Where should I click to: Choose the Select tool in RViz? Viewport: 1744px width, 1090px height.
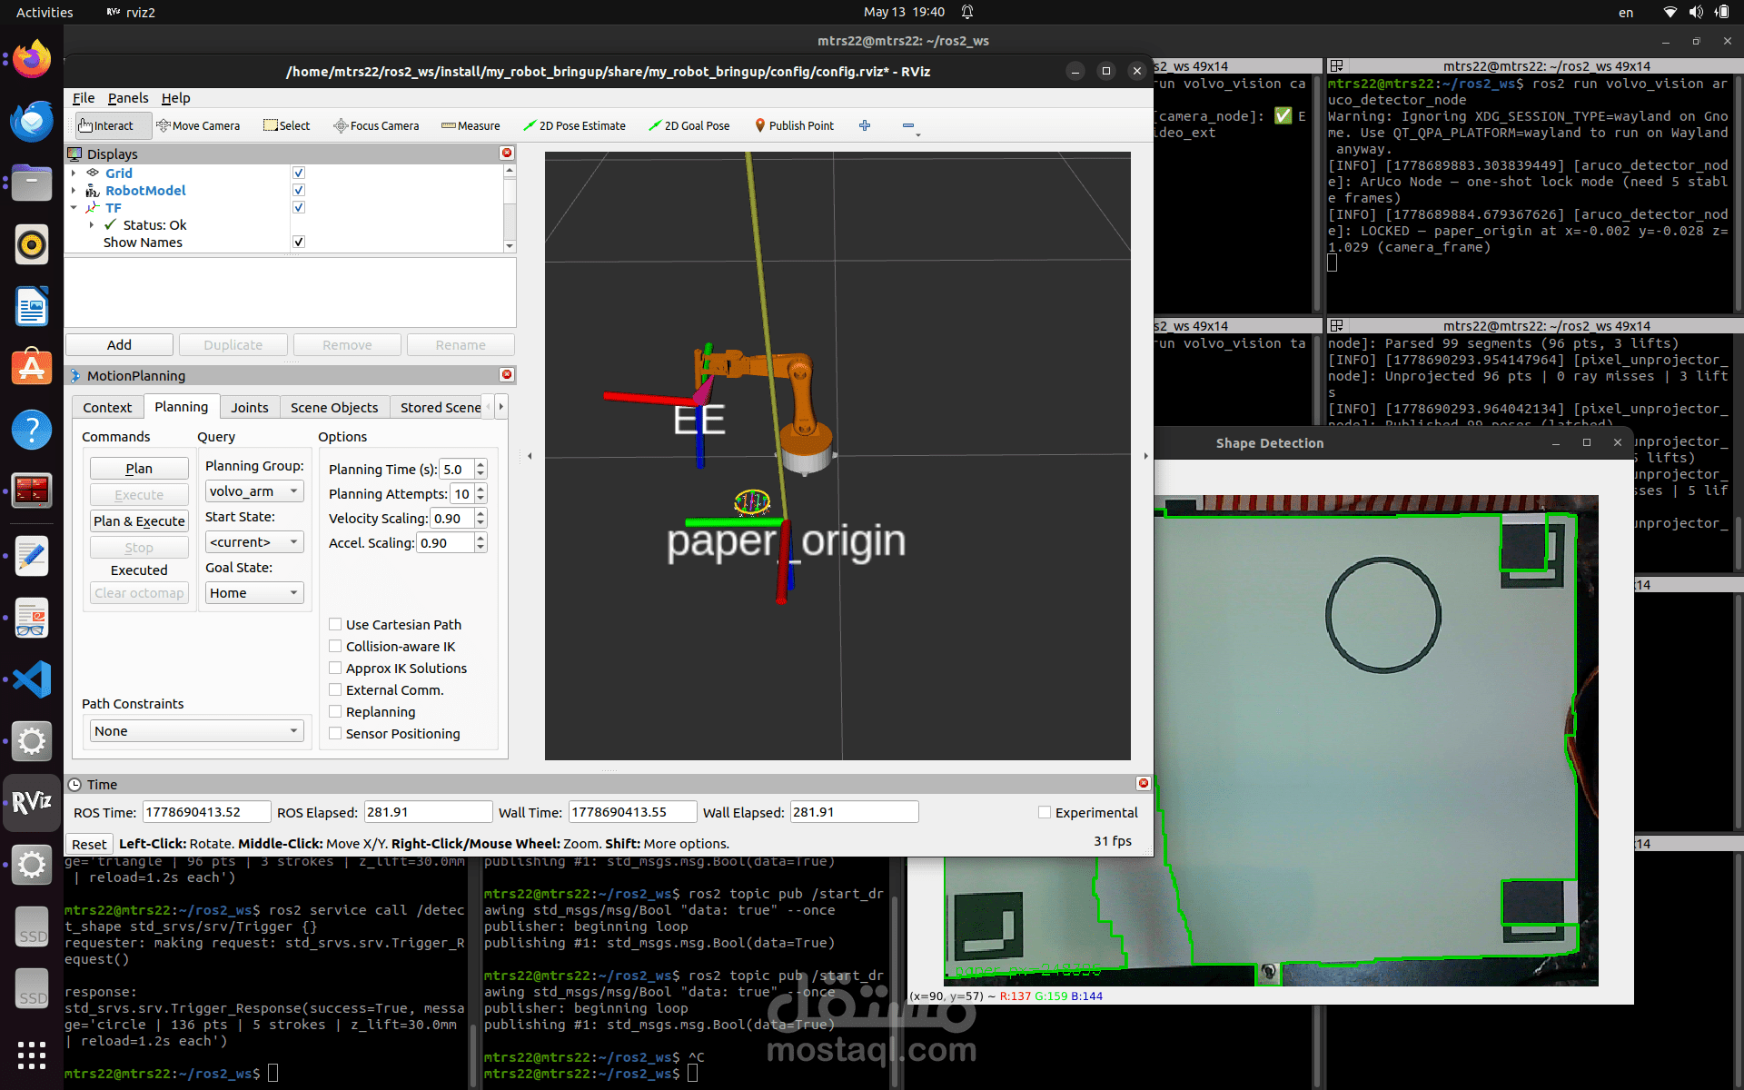click(x=287, y=125)
